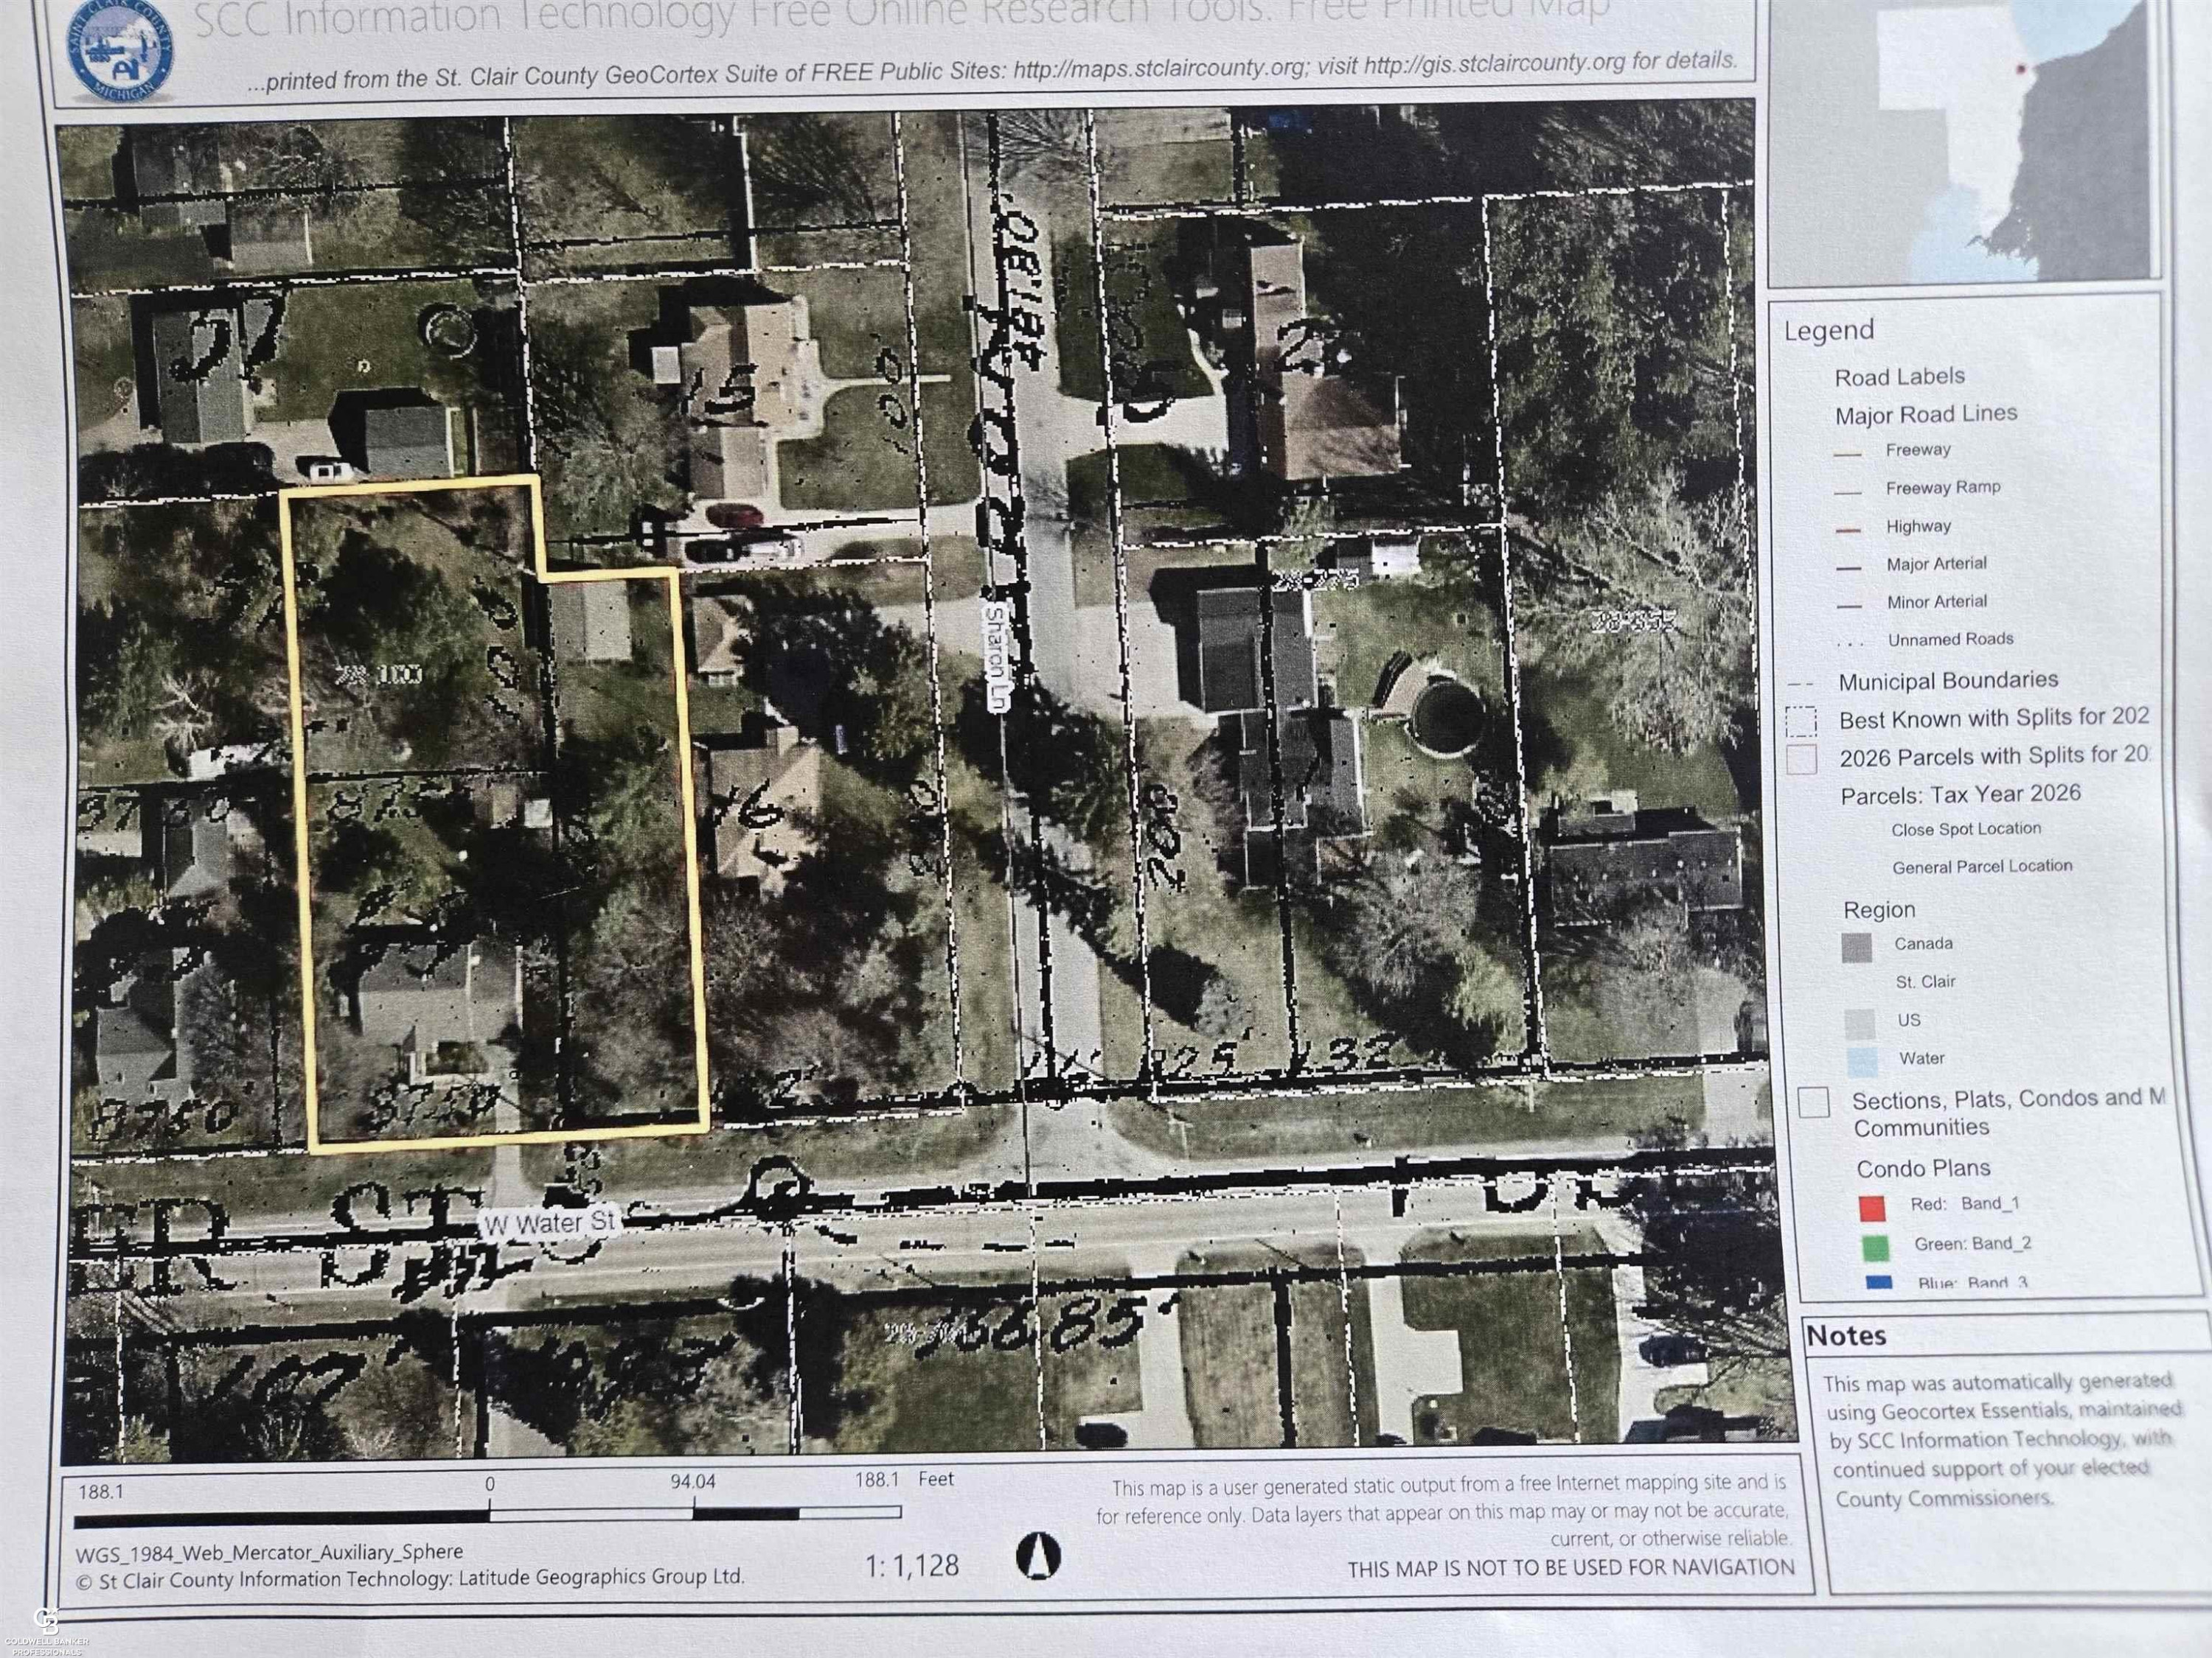Click the Unnamed Roads legend entry
The width and height of the screenshot is (2212, 1658).
(1950, 640)
